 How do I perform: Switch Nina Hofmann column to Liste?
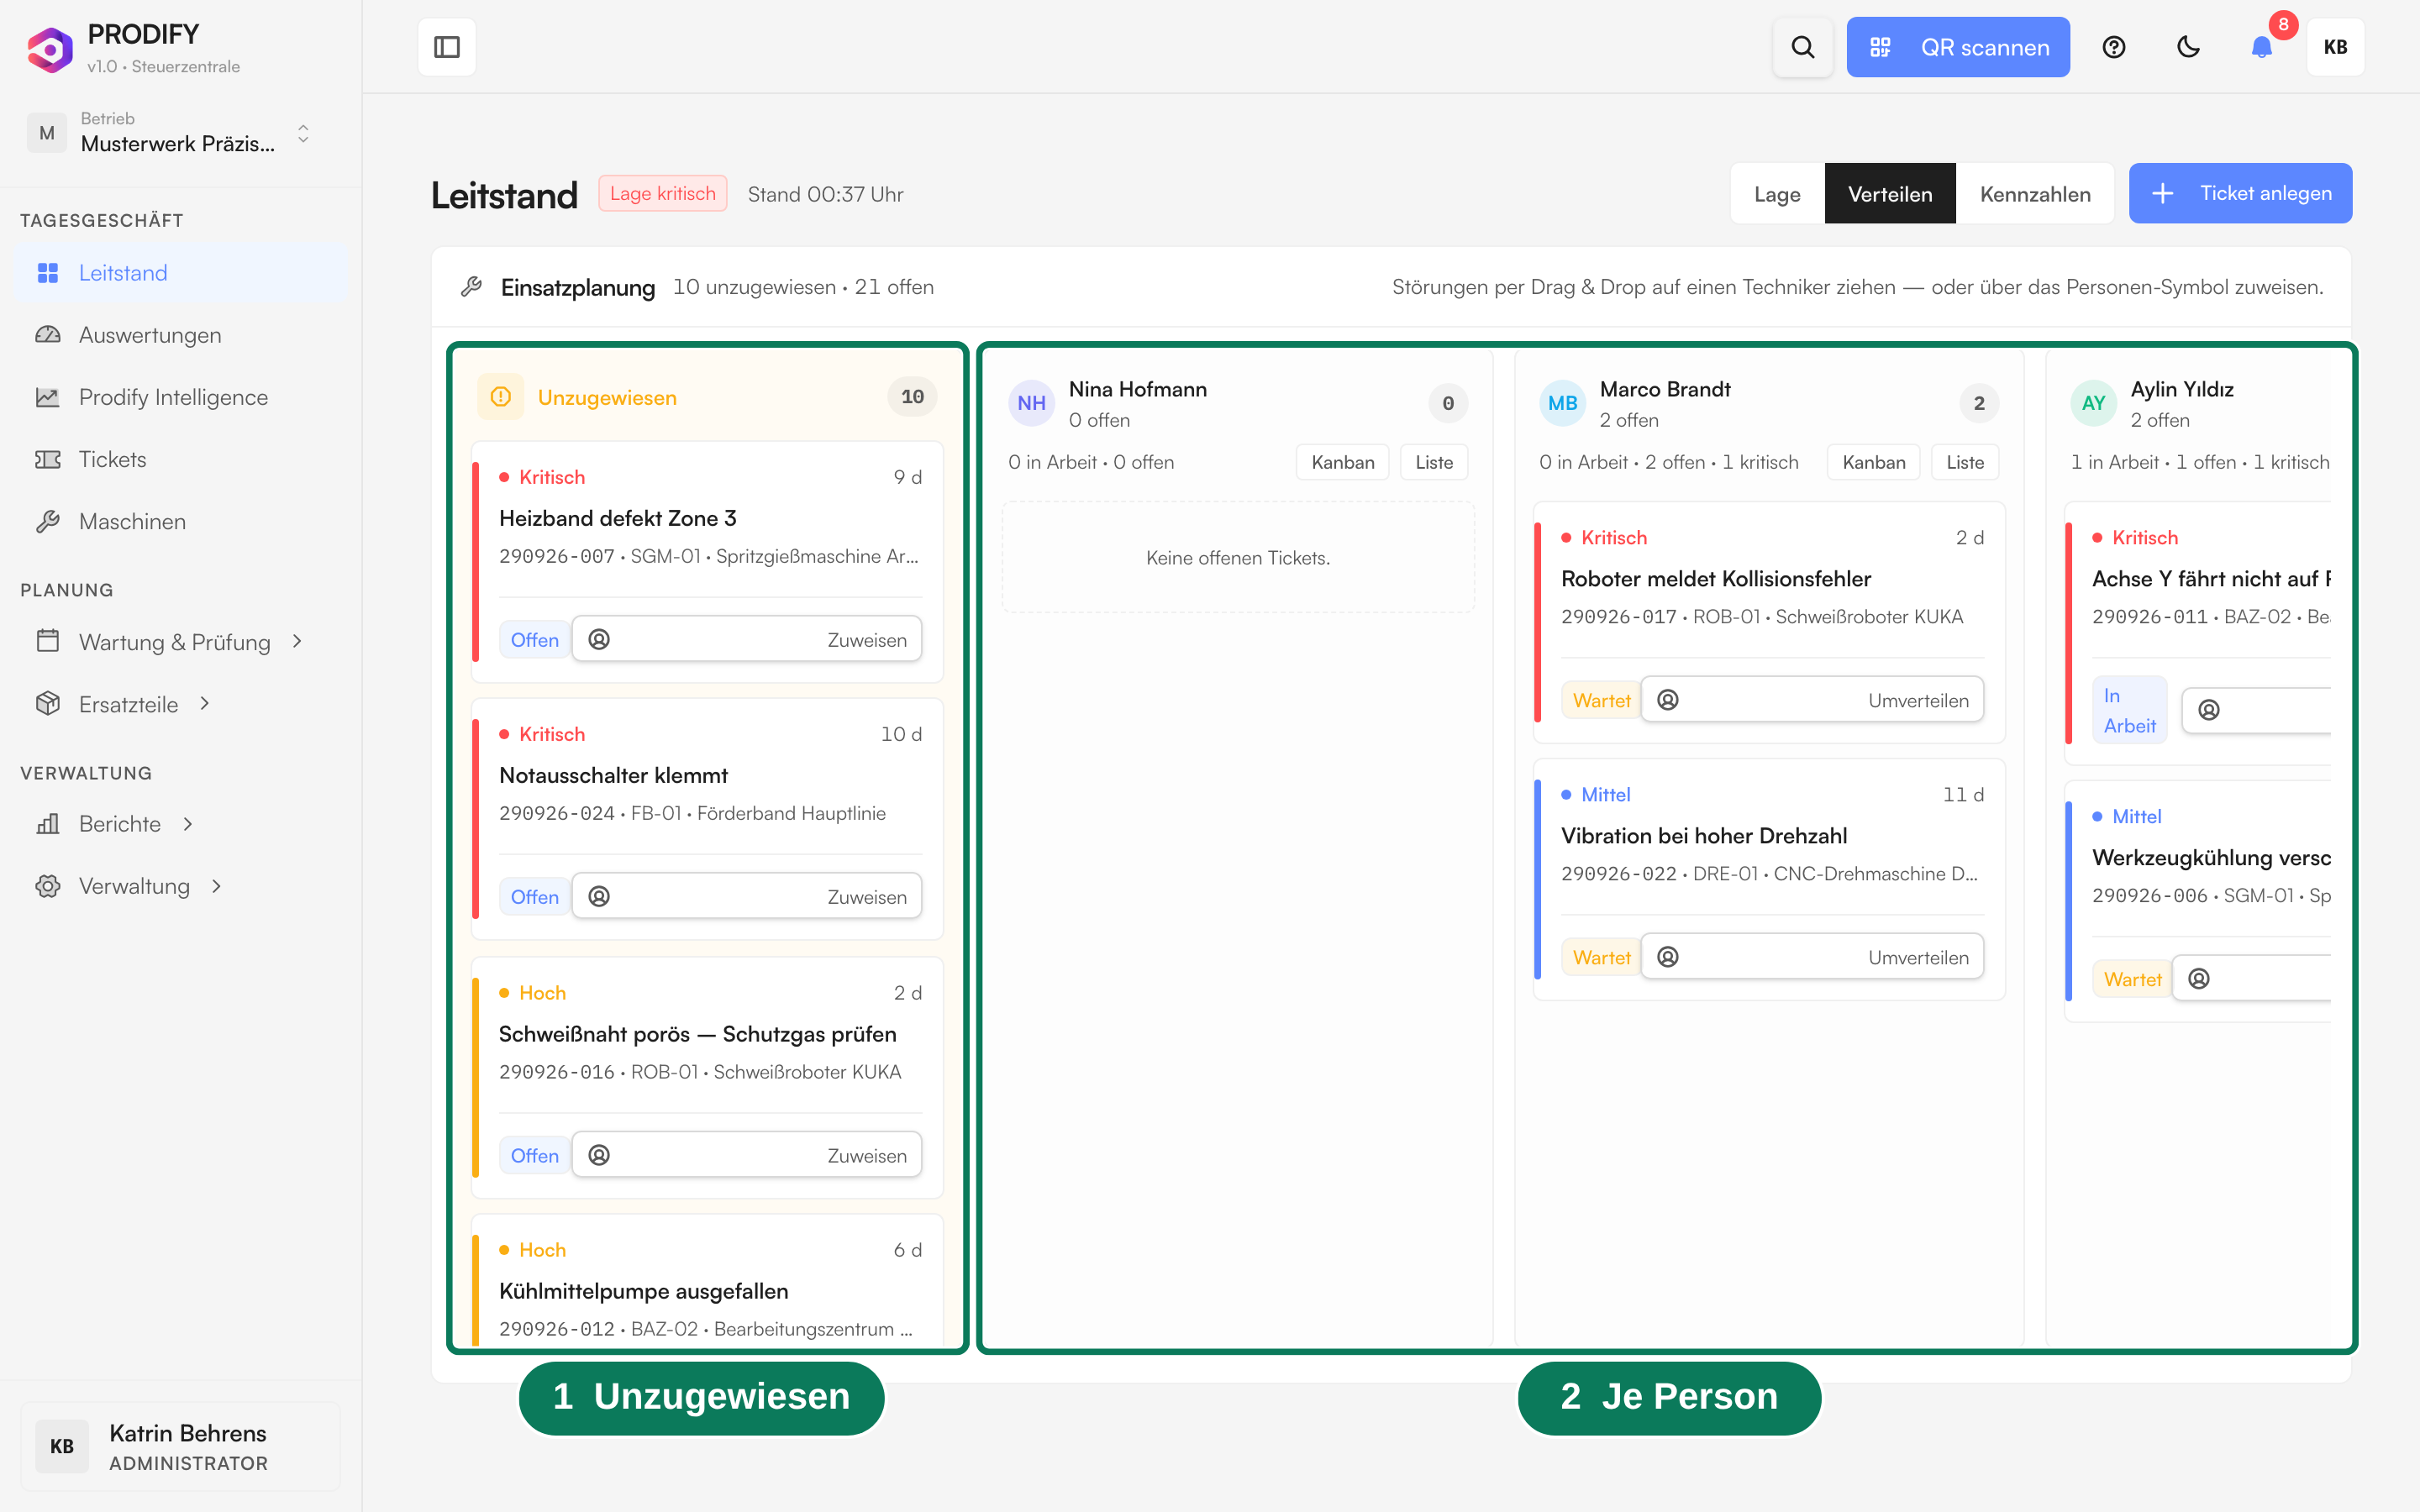coord(1434,462)
